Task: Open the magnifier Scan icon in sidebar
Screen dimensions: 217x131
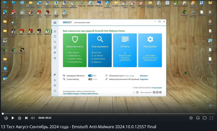Action: pyautogui.click(x=55, y=42)
